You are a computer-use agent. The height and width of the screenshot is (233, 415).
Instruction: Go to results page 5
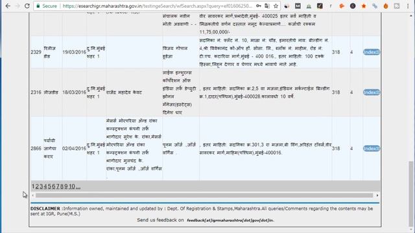[49, 186]
